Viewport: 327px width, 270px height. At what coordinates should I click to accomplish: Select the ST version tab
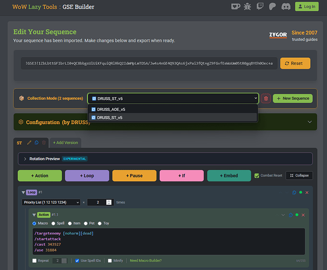pos(19,143)
